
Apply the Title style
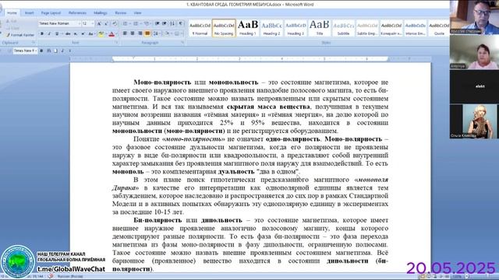tap(319, 28)
